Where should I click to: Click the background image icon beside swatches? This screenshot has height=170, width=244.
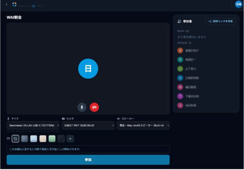(x=8, y=139)
